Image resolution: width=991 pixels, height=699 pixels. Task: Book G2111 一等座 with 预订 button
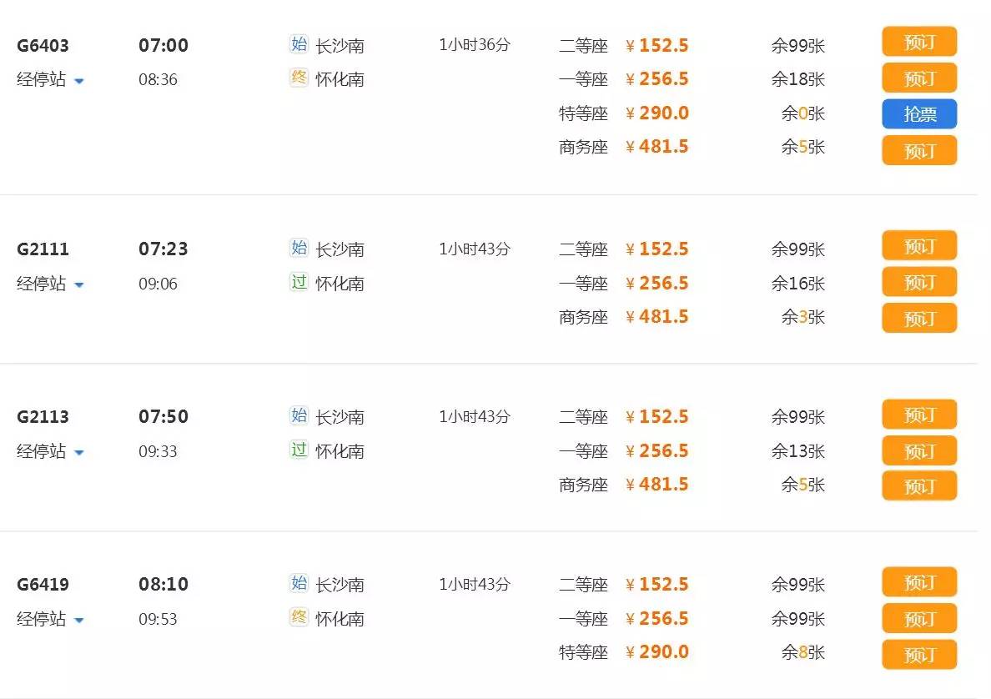pos(919,283)
